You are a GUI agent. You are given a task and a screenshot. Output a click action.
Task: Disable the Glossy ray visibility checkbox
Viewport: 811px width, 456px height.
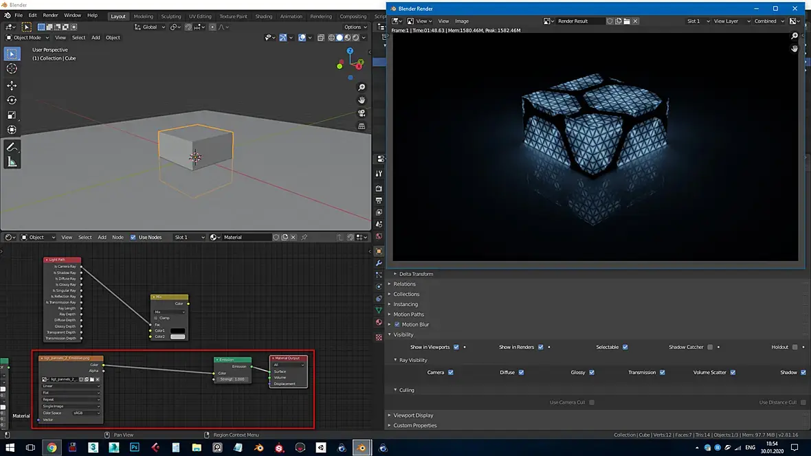pos(592,372)
